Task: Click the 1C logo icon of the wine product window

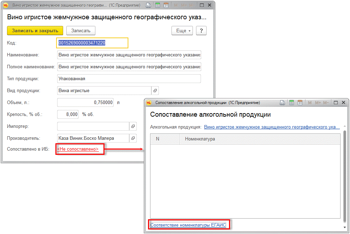Action: pos(6,5)
